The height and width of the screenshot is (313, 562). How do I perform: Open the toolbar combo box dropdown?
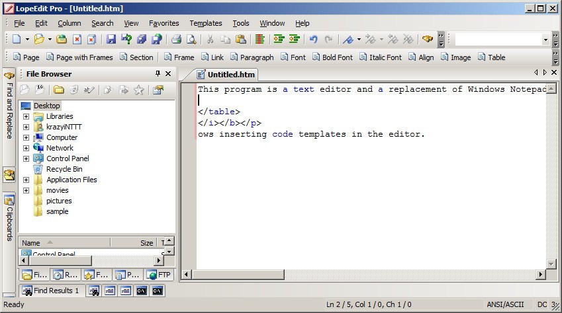point(545,40)
